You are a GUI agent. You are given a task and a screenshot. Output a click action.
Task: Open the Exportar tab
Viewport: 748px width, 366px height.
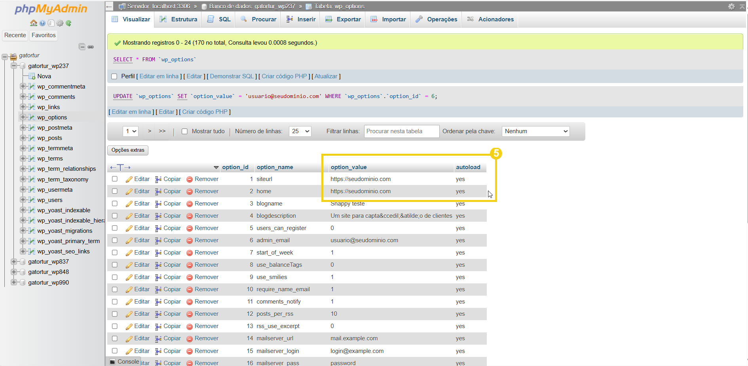coord(343,19)
